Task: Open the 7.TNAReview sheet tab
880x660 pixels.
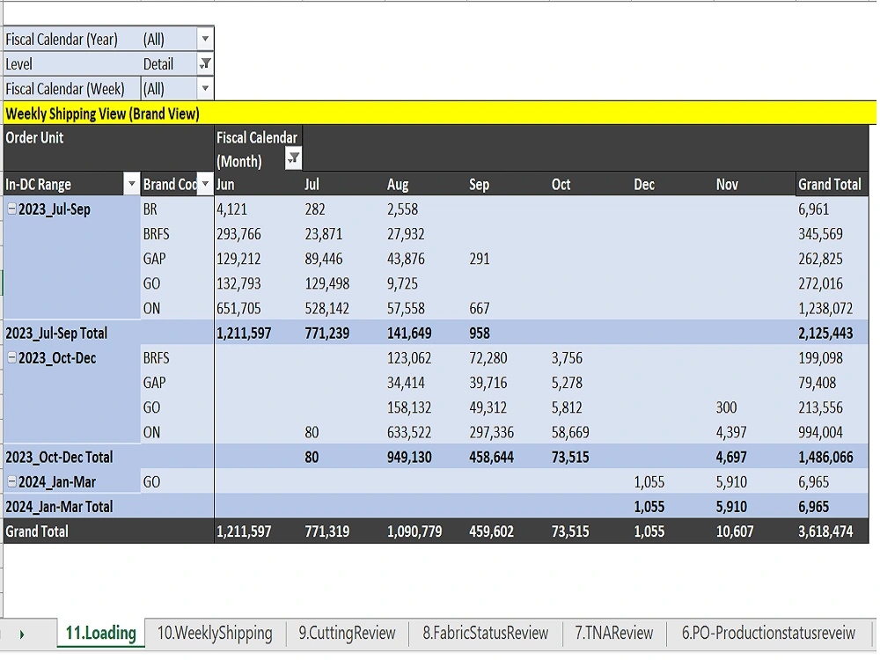Action: click(x=614, y=633)
